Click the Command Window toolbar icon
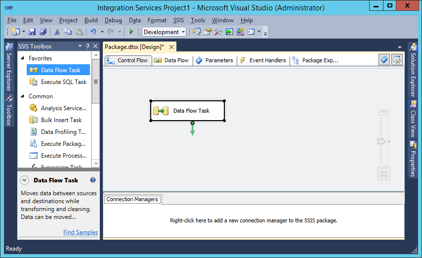 pyautogui.click(x=251, y=32)
